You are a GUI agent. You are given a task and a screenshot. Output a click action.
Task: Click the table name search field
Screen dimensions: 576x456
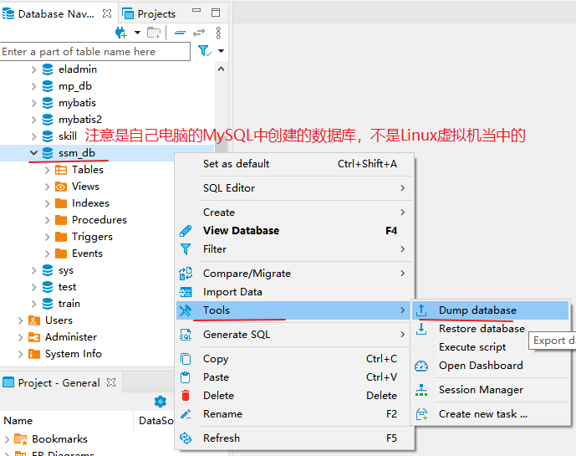coord(94,52)
